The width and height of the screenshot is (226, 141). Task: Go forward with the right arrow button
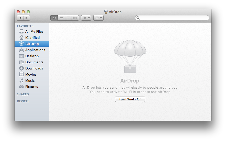tap(27, 18)
